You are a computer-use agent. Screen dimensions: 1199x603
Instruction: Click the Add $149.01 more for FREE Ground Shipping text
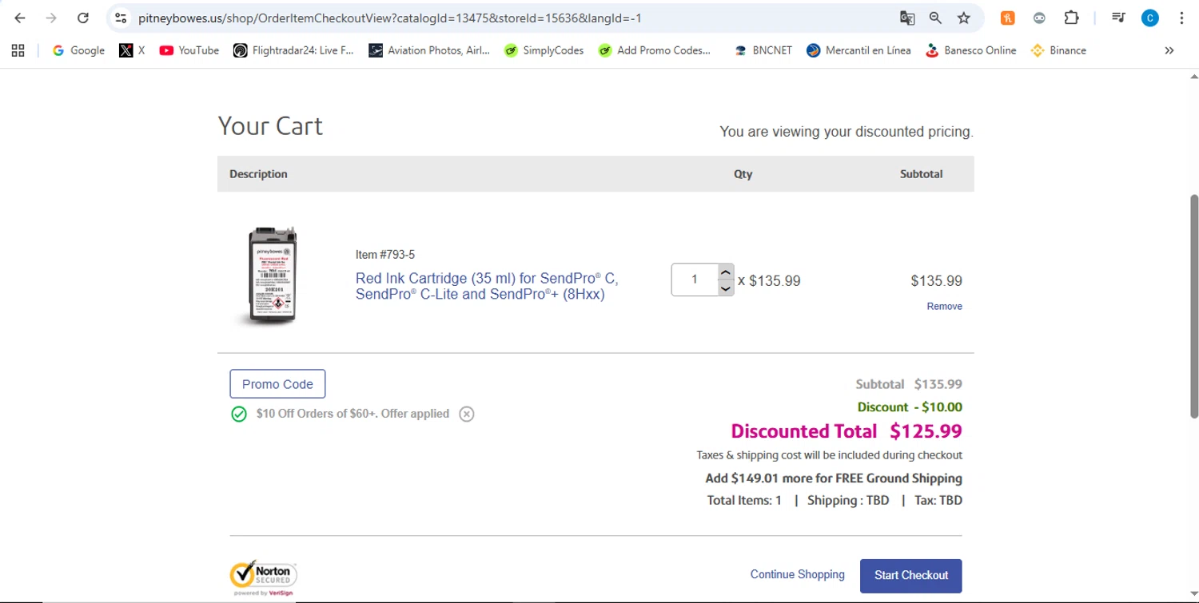pos(834,478)
